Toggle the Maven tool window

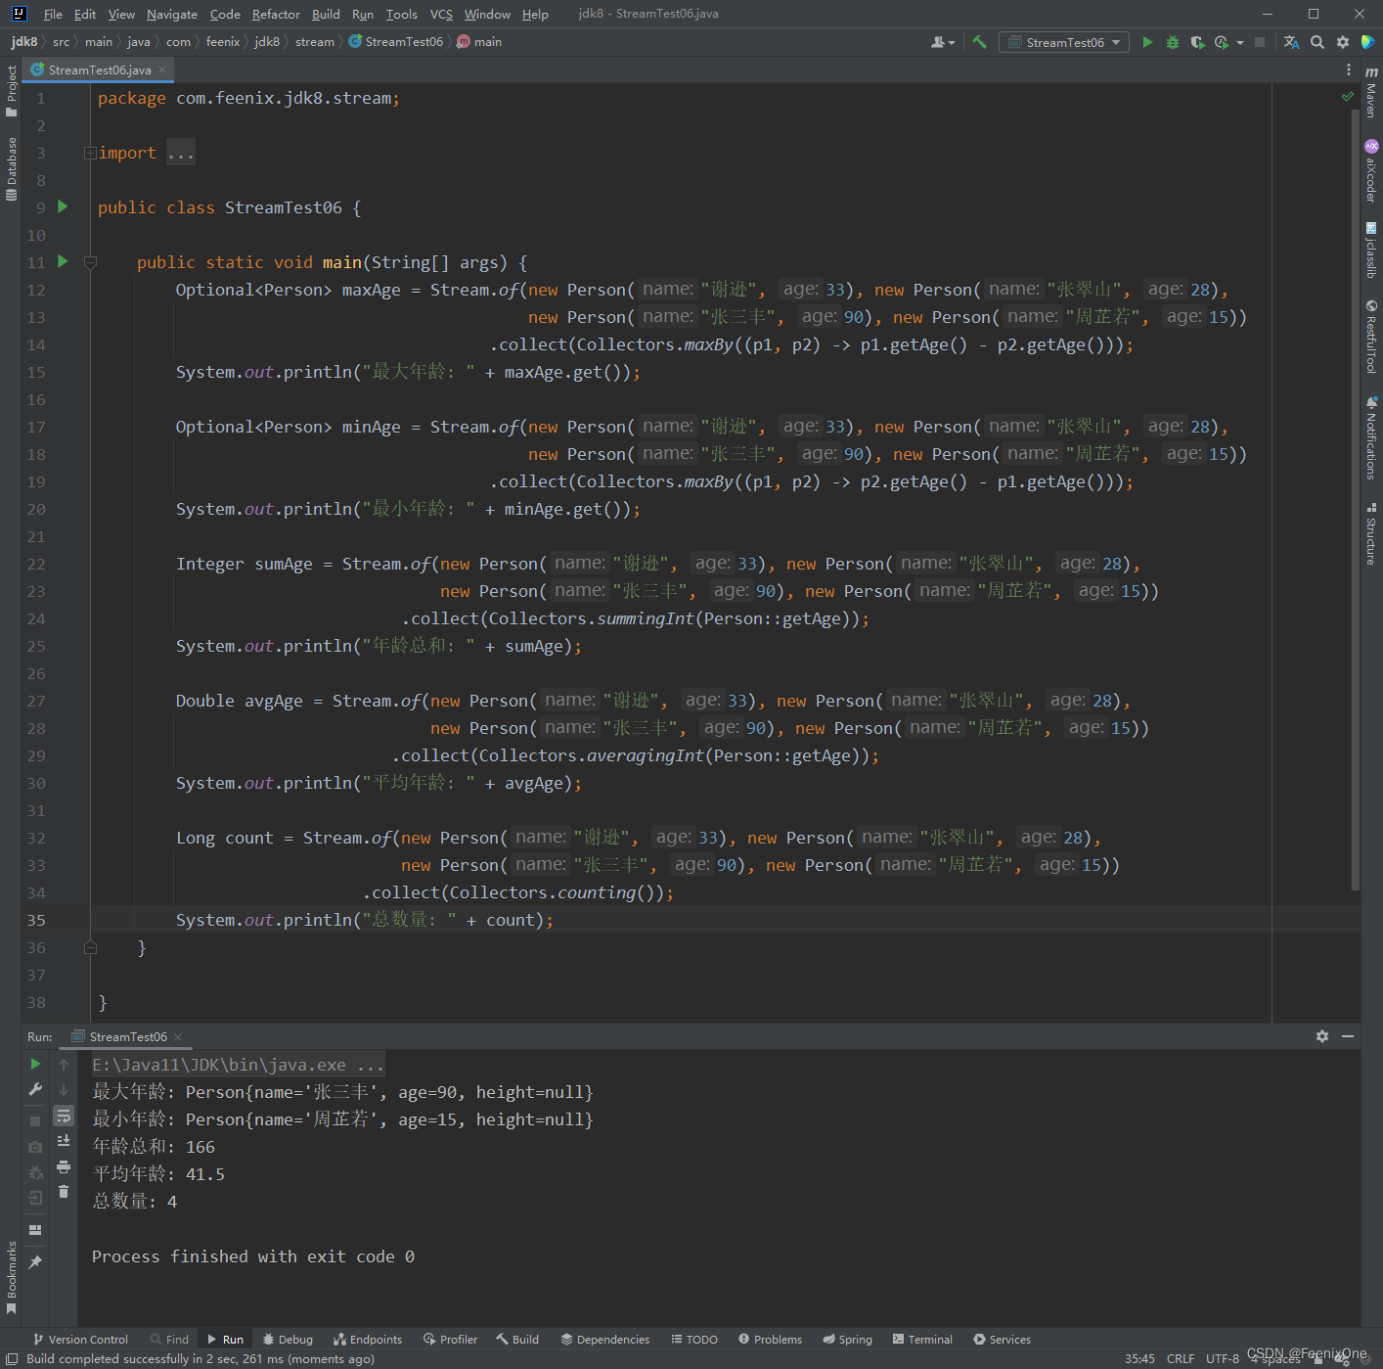[x=1371, y=93]
